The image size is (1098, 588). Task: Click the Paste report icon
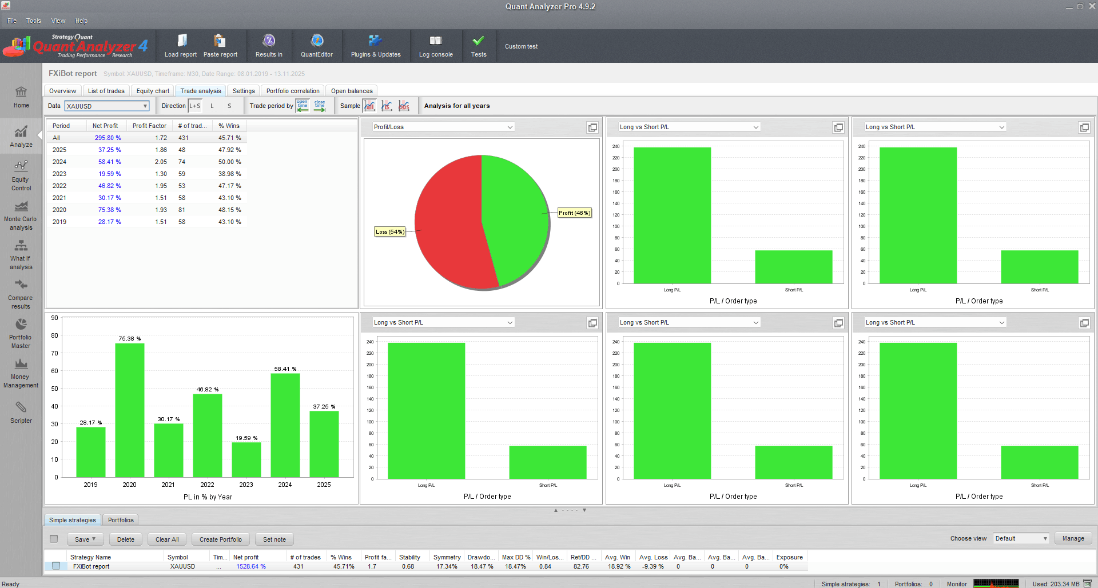pos(220,46)
